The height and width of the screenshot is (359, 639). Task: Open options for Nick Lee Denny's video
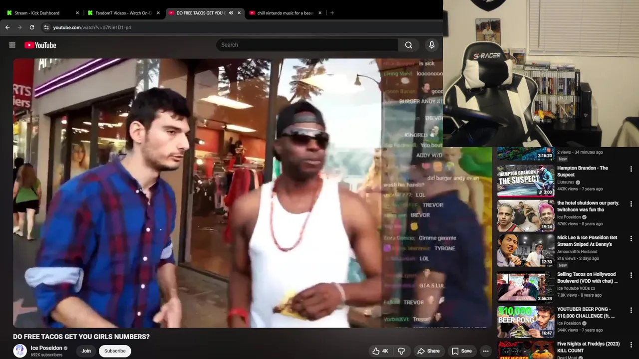point(631,239)
